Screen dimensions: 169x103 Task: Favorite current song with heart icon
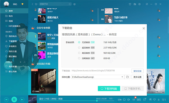pyautogui.click(x=154, y=100)
